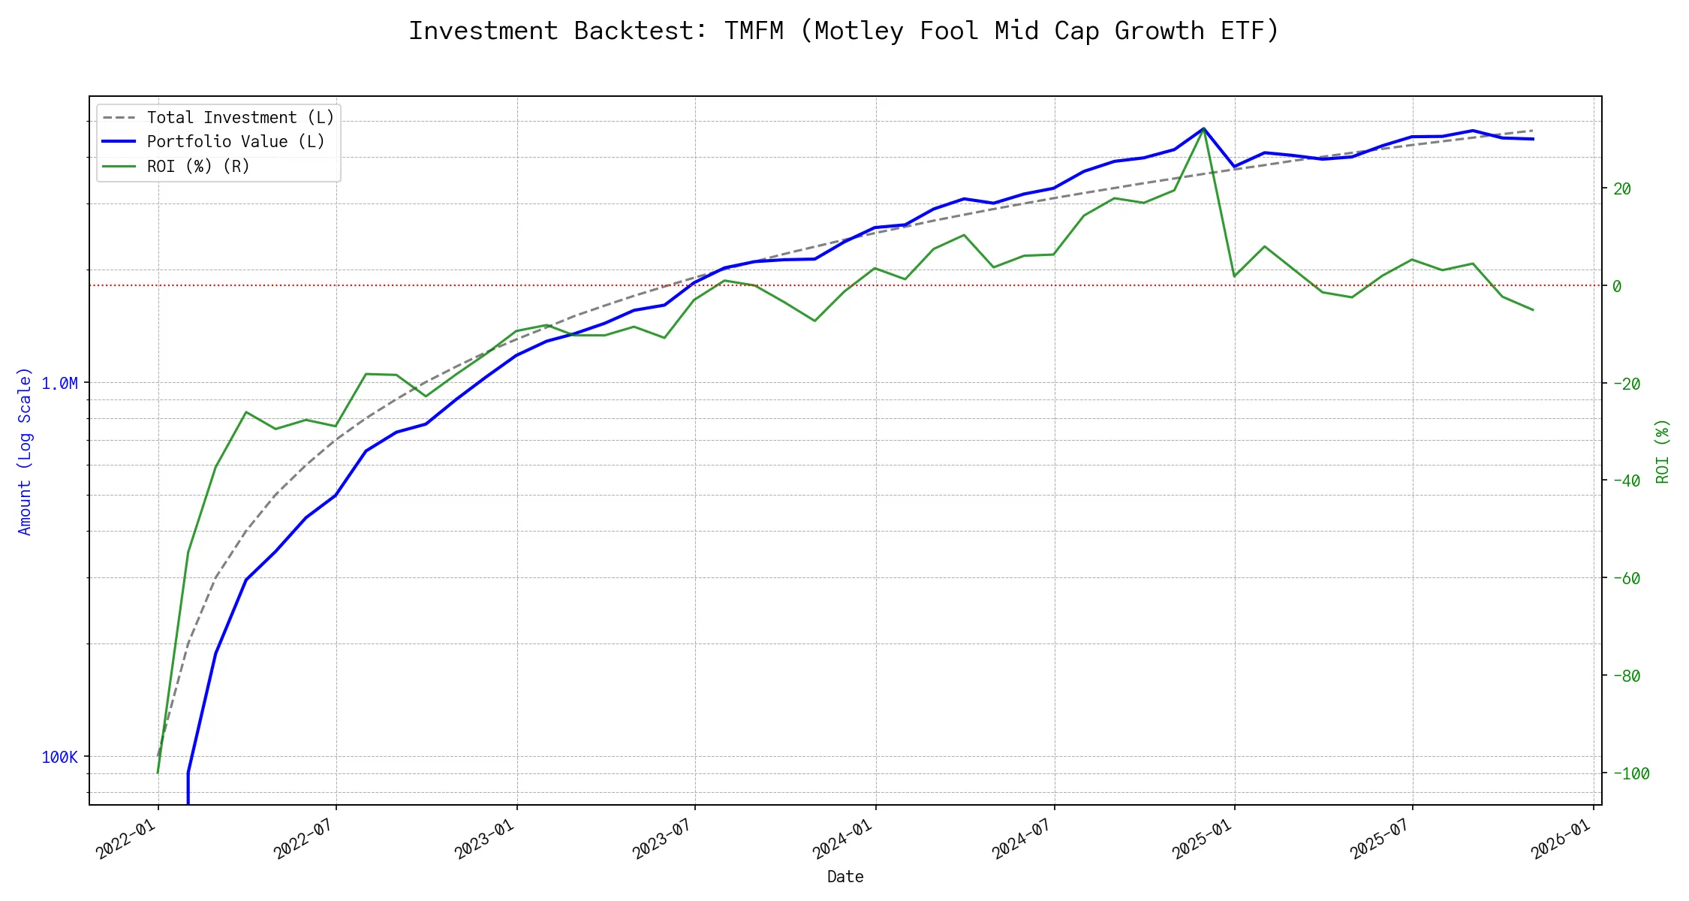The width and height of the screenshot is (1689, 901).
Task: Click the 1.0M left axis tick label
Action: [59, 384]
